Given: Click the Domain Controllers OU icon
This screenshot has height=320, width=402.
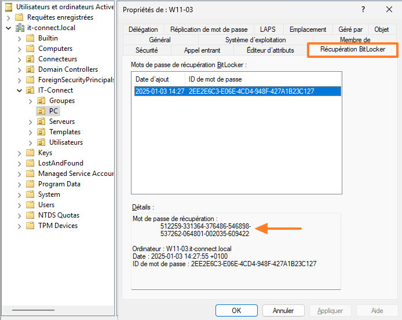Looking at the screenshot, I should pyautogui.click(x=30, y=69).
